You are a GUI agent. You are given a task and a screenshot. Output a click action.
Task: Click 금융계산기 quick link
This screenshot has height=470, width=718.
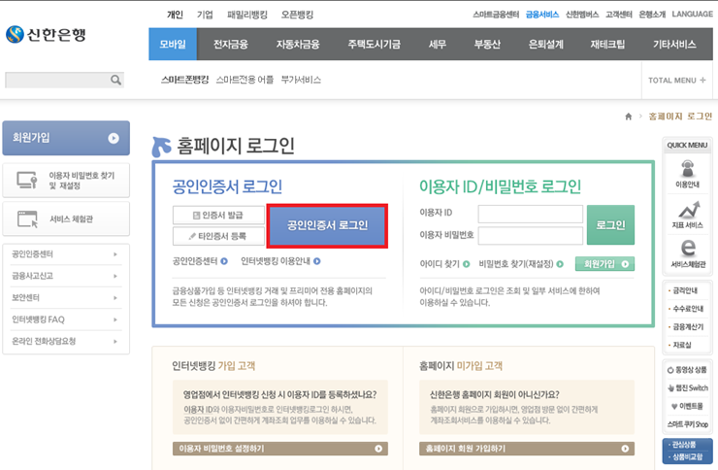click(686, 327)
